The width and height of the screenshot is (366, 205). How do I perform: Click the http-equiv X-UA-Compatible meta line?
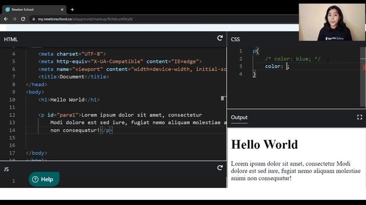[x=120, y=61]
